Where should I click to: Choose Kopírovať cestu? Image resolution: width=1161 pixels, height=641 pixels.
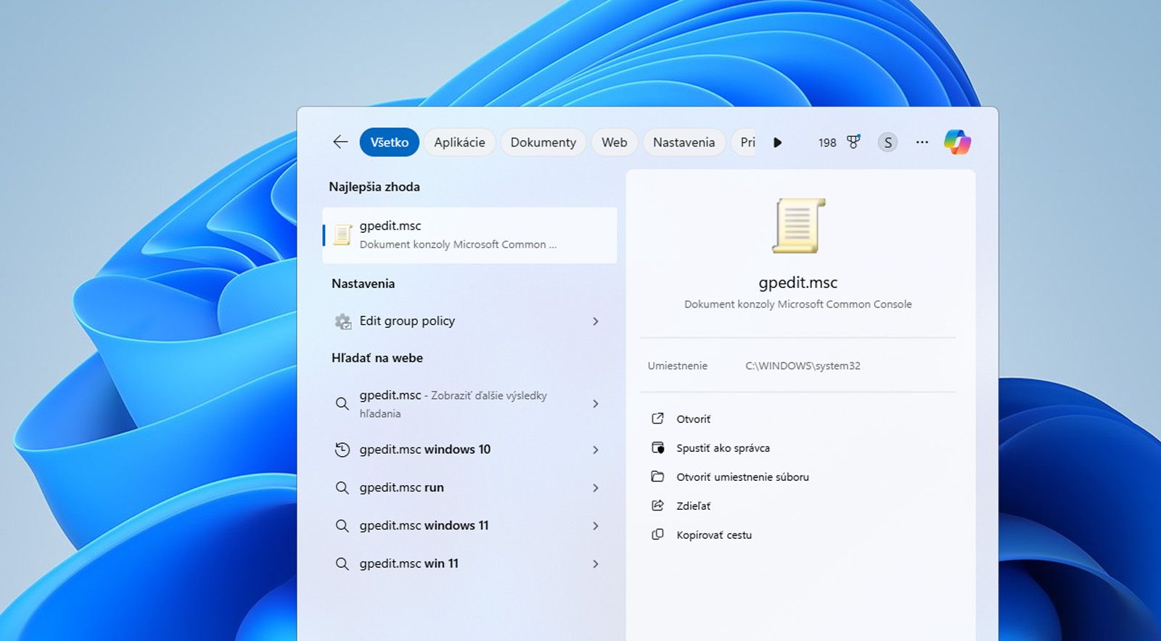[714, 535]
